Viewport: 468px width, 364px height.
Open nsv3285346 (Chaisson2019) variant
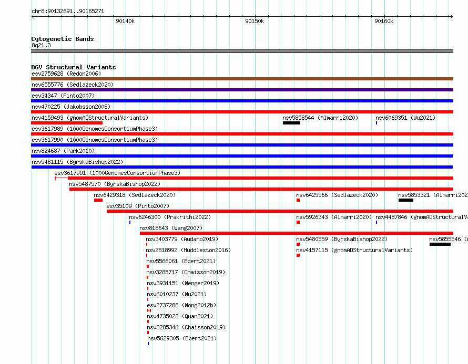tap(186, 327)
